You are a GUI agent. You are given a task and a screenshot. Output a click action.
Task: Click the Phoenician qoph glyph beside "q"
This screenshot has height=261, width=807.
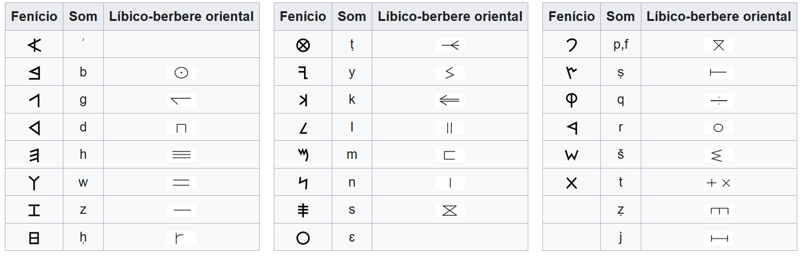(572, 100)
